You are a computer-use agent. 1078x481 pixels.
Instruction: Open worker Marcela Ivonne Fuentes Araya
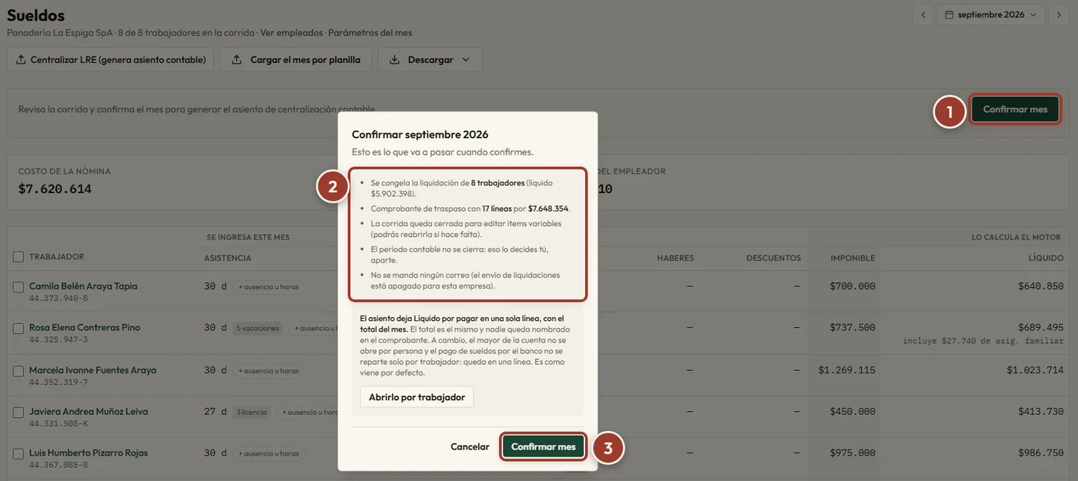(x=92, y=370)
